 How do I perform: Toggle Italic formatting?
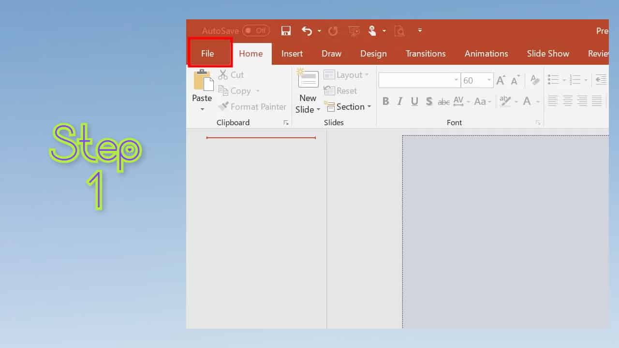(x=400, y=101)
